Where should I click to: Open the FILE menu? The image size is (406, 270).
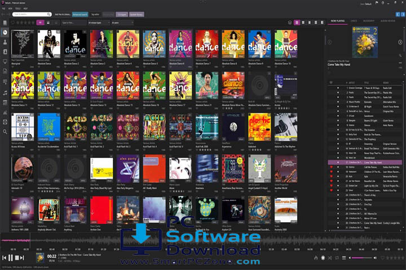click(x=3, y=8)
